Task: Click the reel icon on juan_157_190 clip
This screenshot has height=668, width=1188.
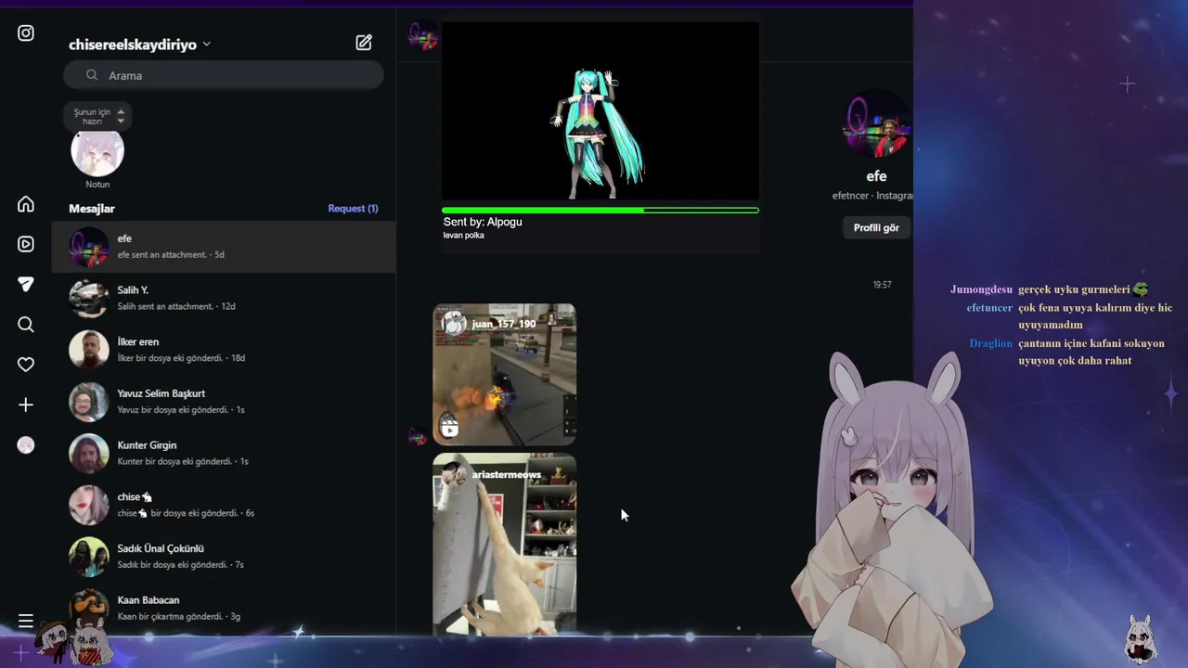Action: tap(449, 428)
